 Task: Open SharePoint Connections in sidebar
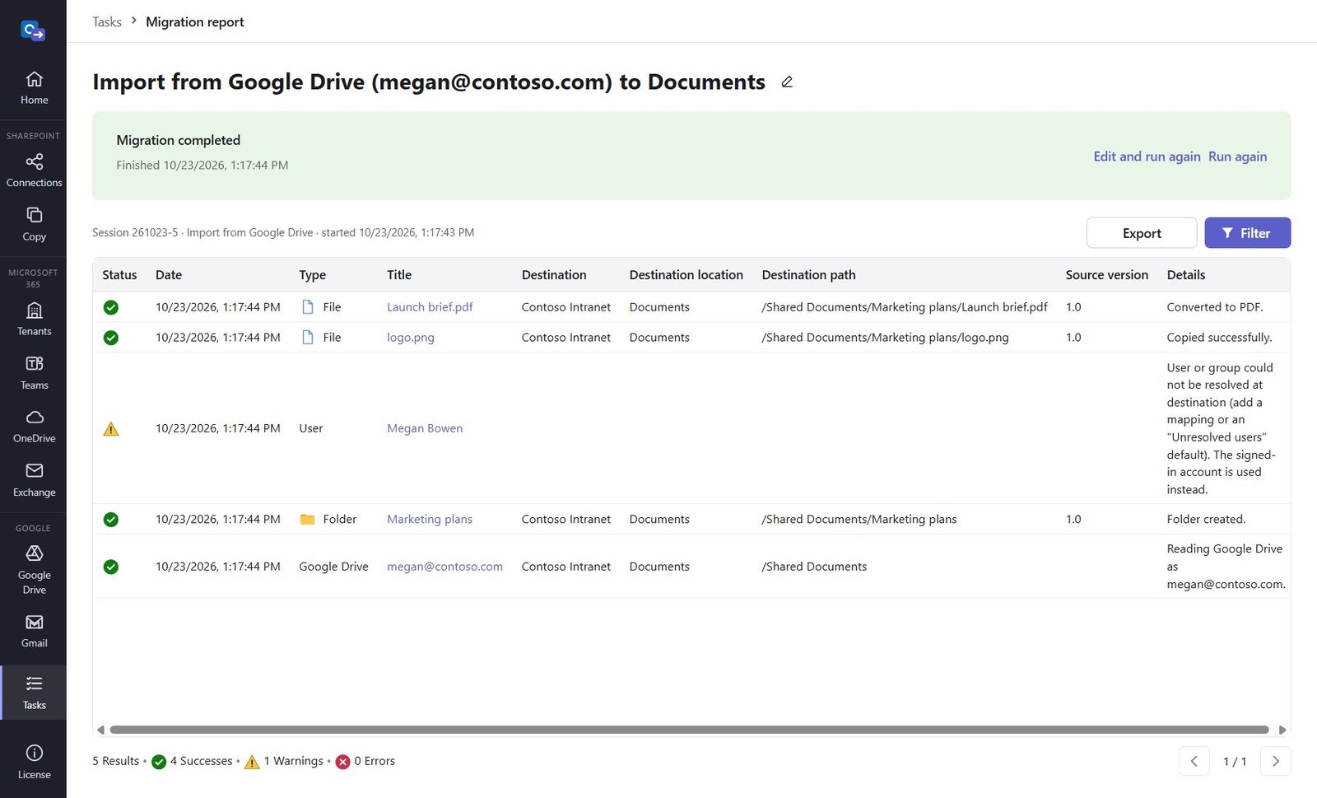34,170
